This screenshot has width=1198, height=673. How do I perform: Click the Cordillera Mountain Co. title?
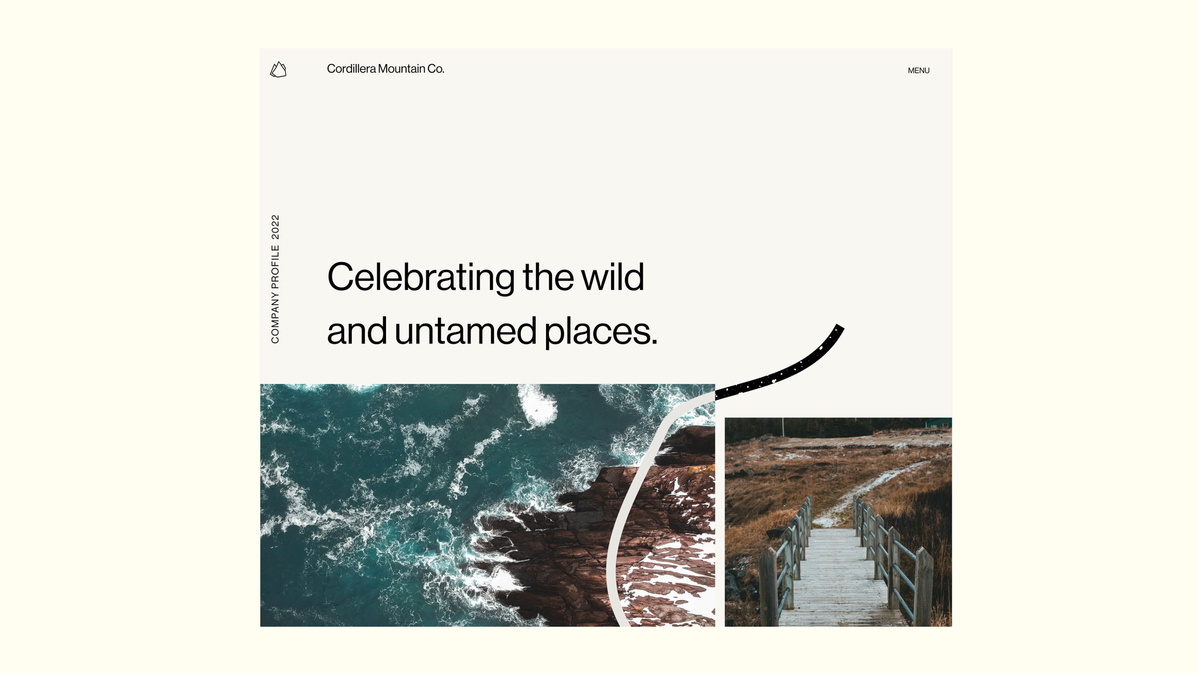[x=385, y=69]
